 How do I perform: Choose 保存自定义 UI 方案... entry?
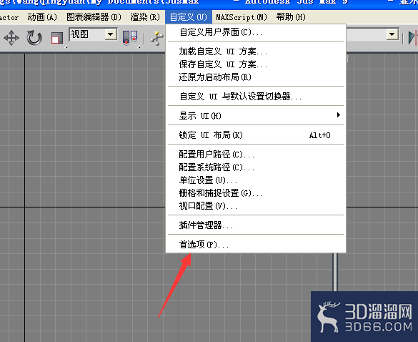click(x=256, y=64)
